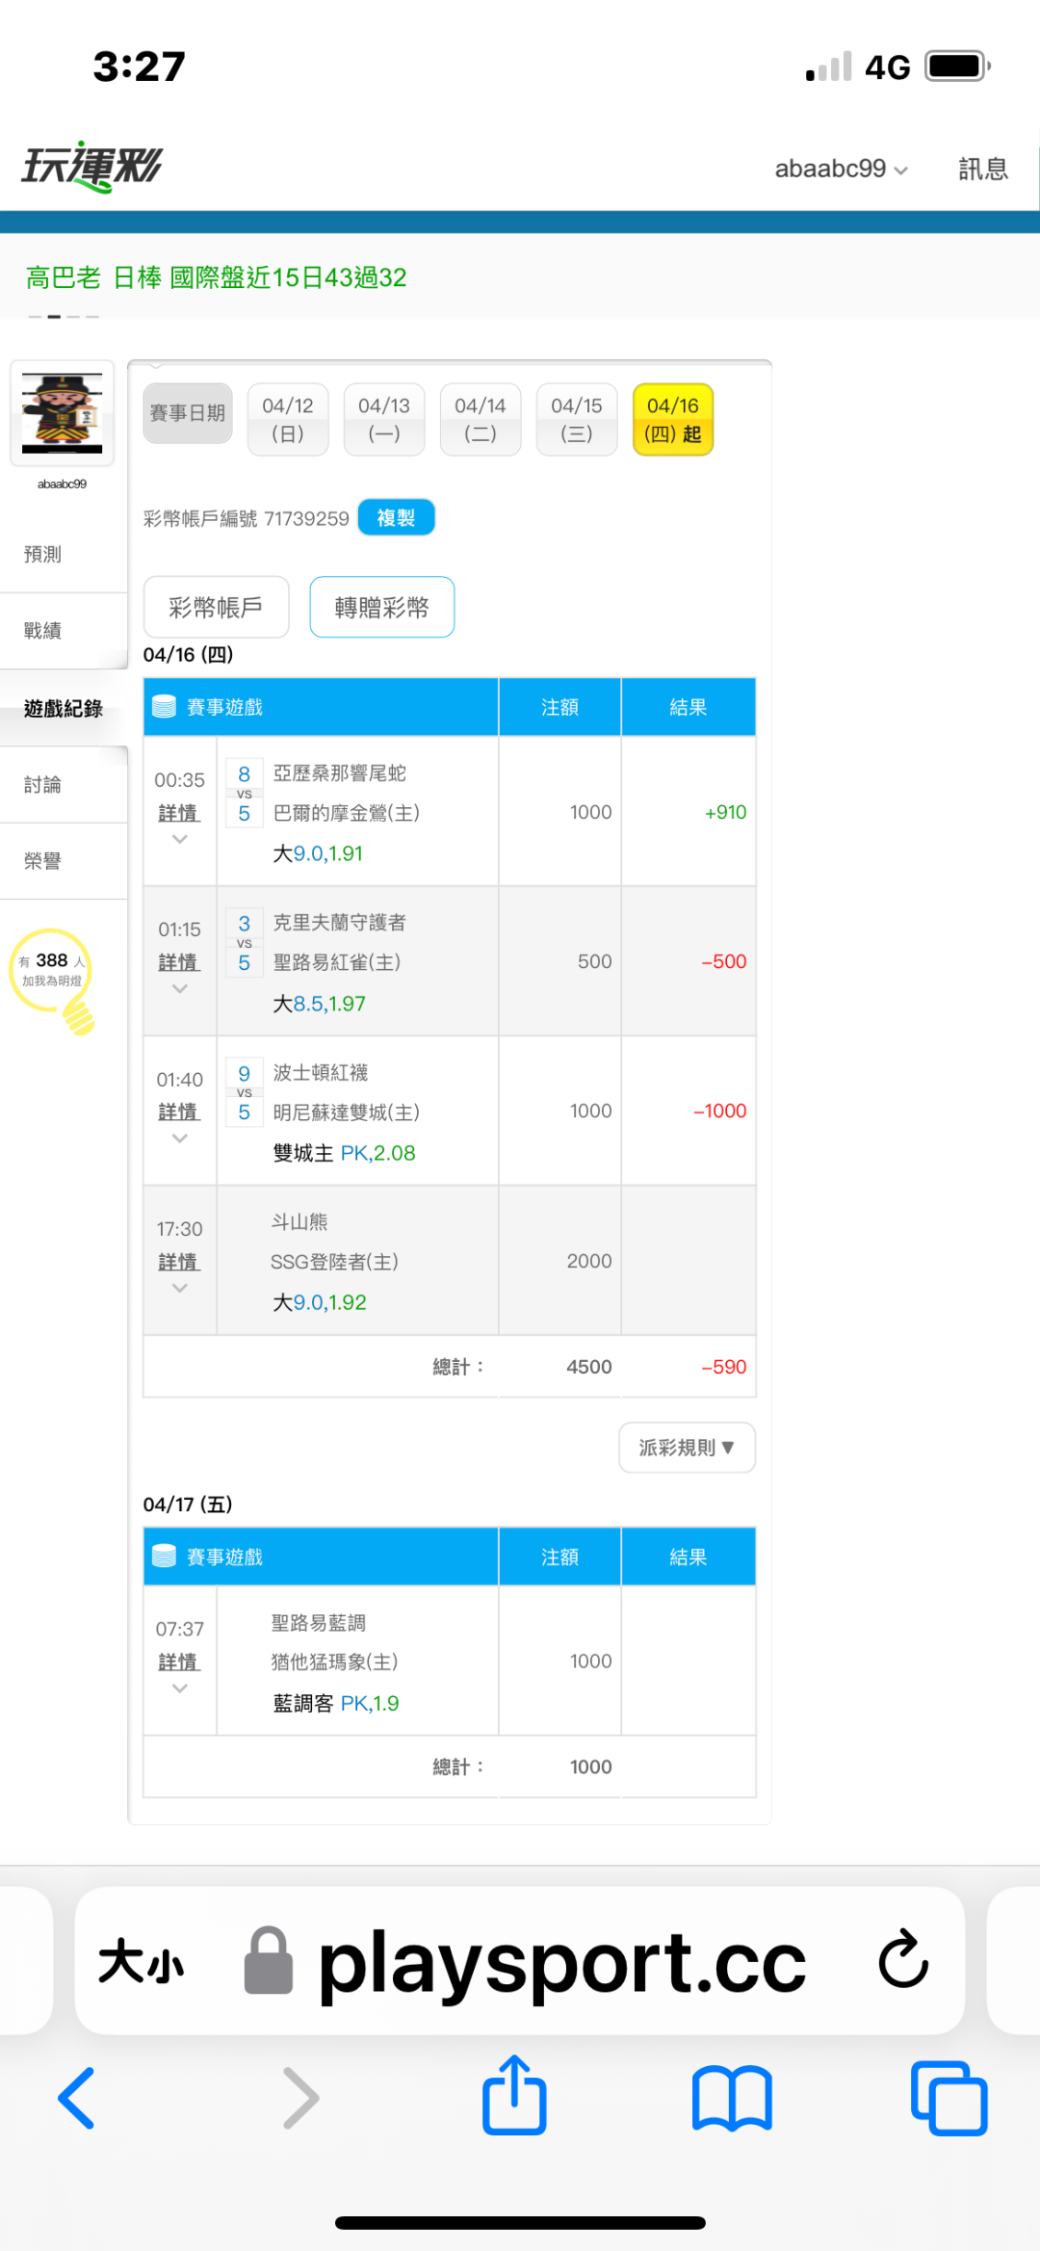Go back with Safari back arrow

[77, 2098]
